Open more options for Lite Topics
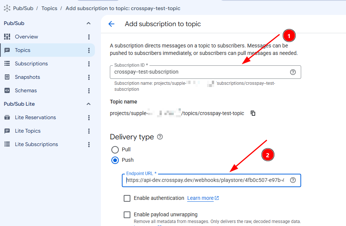The height and width of the screenshot is (226, 346). coord(89,131)
